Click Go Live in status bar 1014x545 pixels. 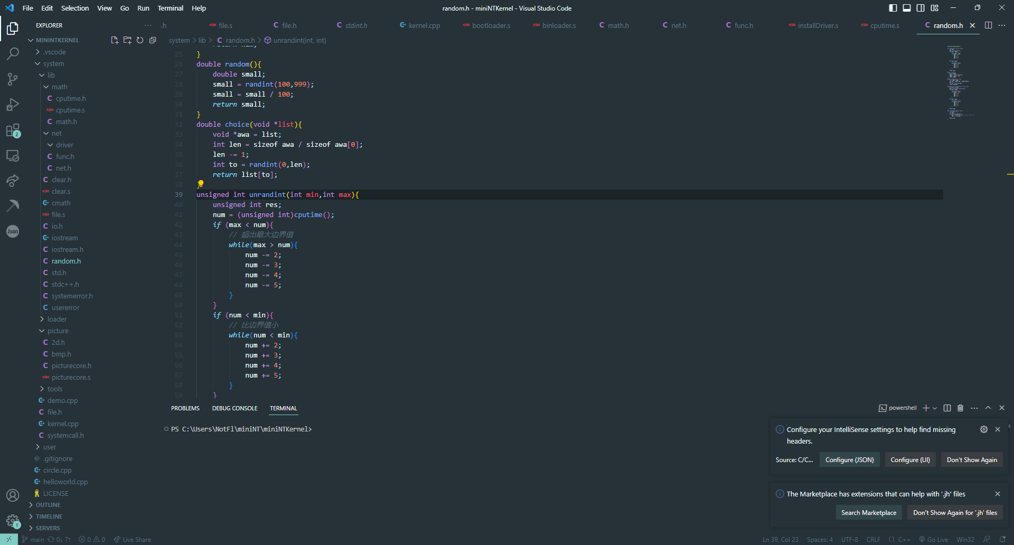(933, 539)
